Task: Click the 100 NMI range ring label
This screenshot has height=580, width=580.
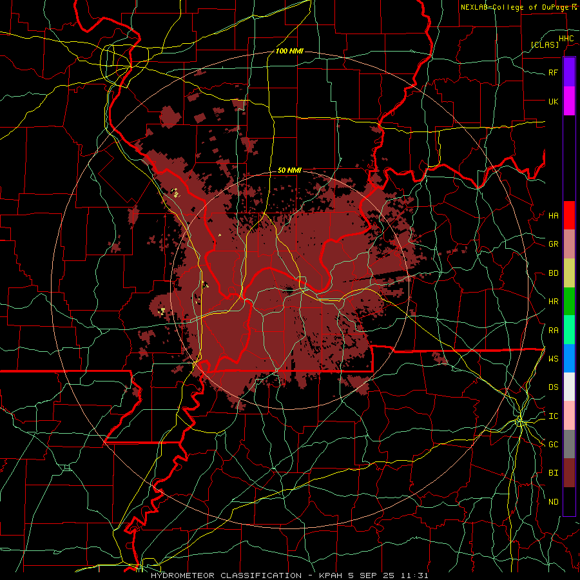Action: coord(289,51)
